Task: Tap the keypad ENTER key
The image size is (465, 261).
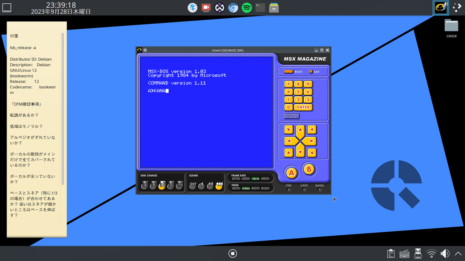Action: [x=303, y=107]
